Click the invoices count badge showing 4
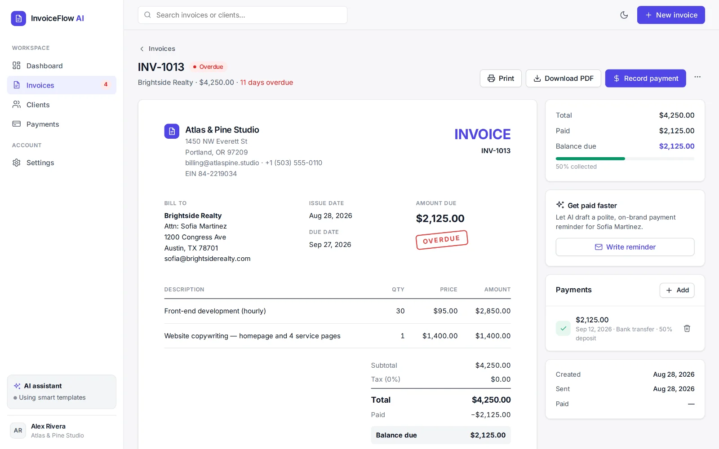Viewport: 719px width, 449px height. pos(106,85)
